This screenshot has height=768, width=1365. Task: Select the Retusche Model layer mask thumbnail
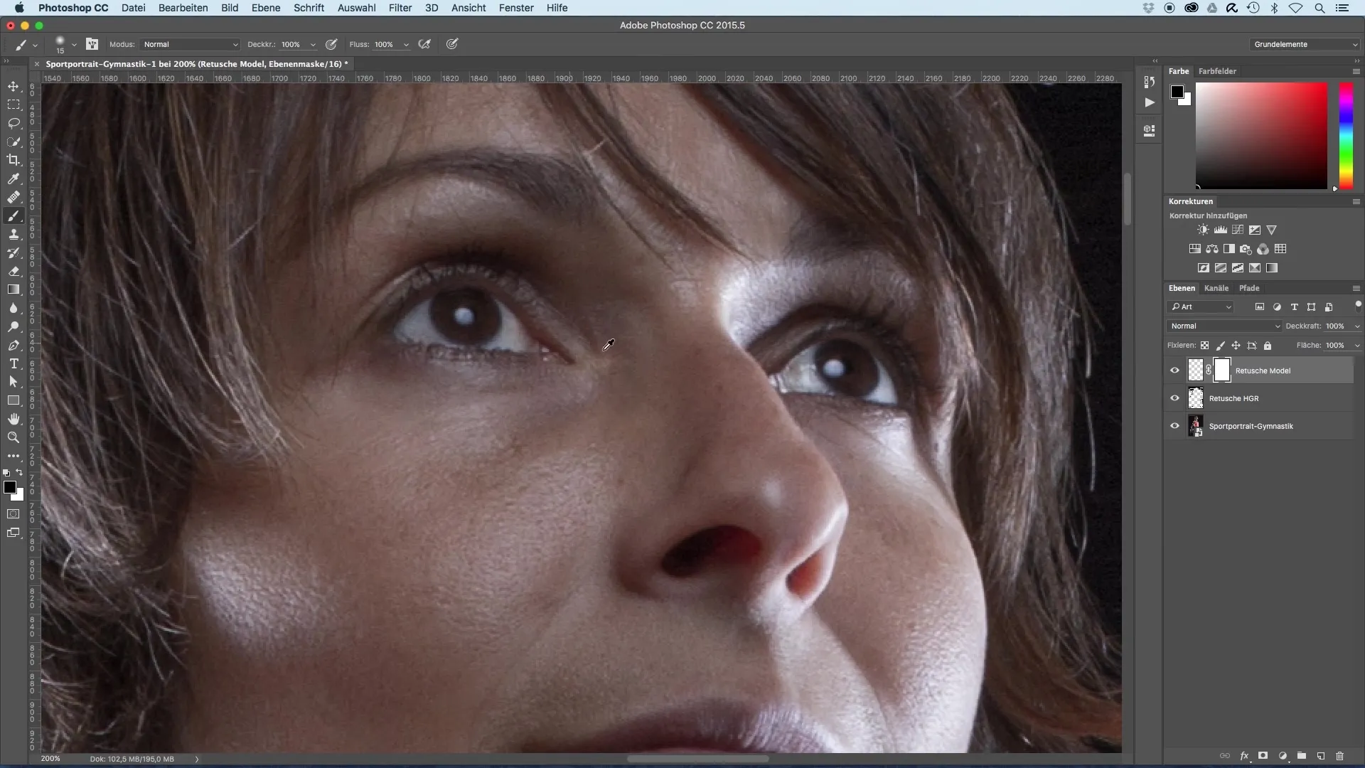tap(1222, 370)
